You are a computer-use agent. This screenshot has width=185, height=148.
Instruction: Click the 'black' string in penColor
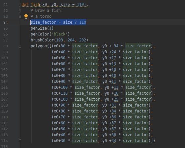[60, 34]
